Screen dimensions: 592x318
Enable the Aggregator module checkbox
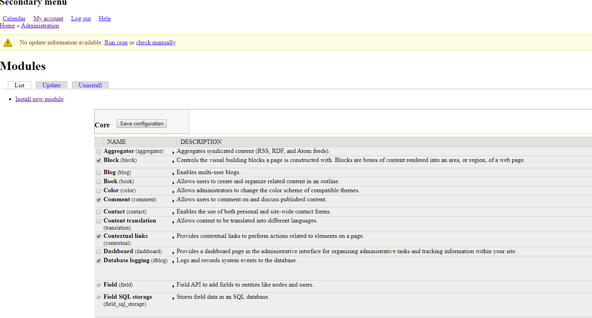pyautogui.click(x=99, y=151)
